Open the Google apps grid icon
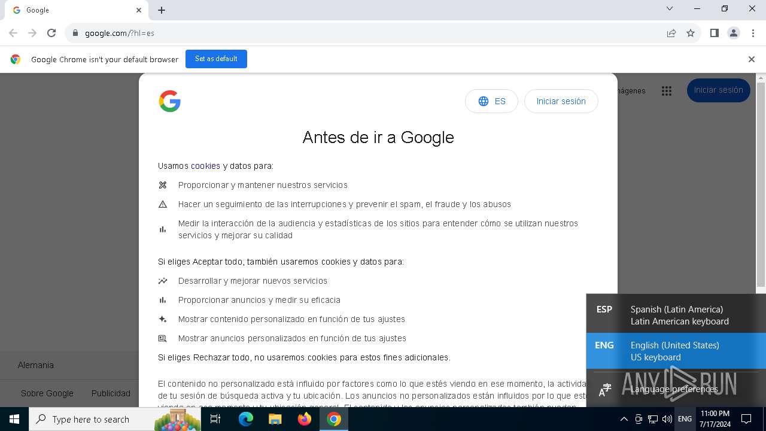 point(667,91)
